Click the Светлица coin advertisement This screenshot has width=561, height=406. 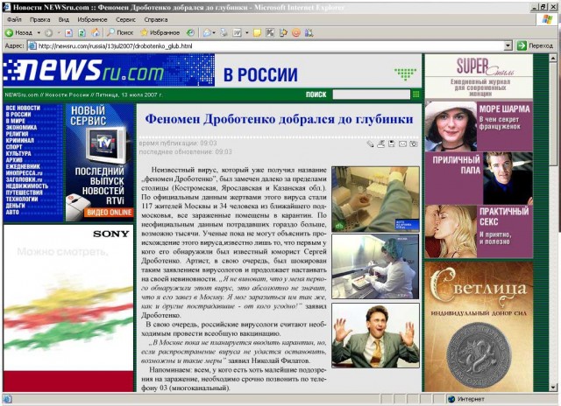pyautogui.click(x=479, y=326)
